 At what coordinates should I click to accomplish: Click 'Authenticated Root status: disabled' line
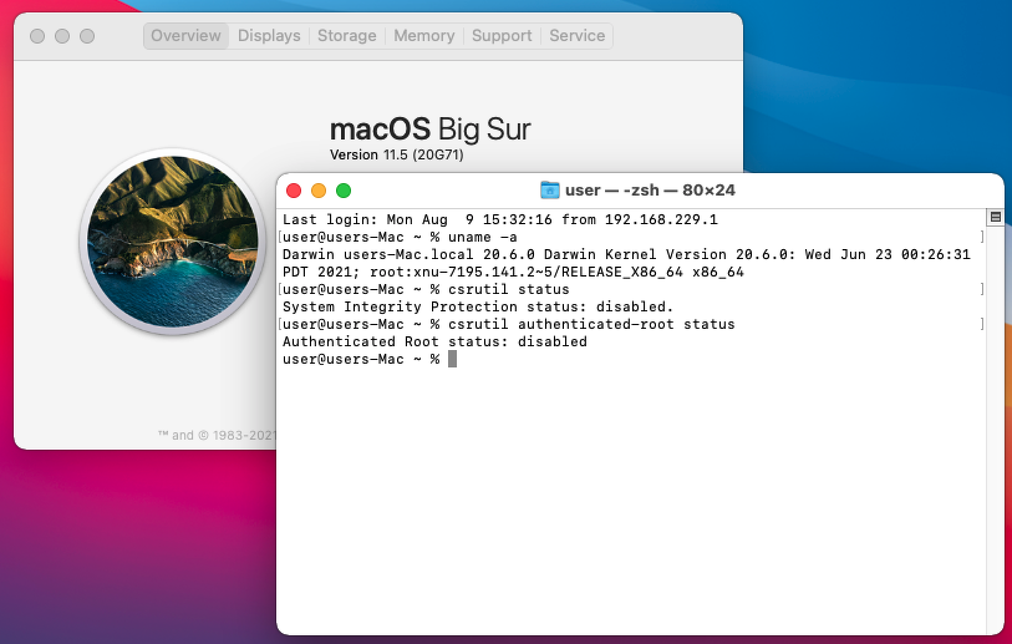point(434,341)
